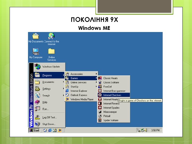Viewport: 192px width, 144px height.
Task: Launch Internet Reversi by its name
Action: click(111, 103)
